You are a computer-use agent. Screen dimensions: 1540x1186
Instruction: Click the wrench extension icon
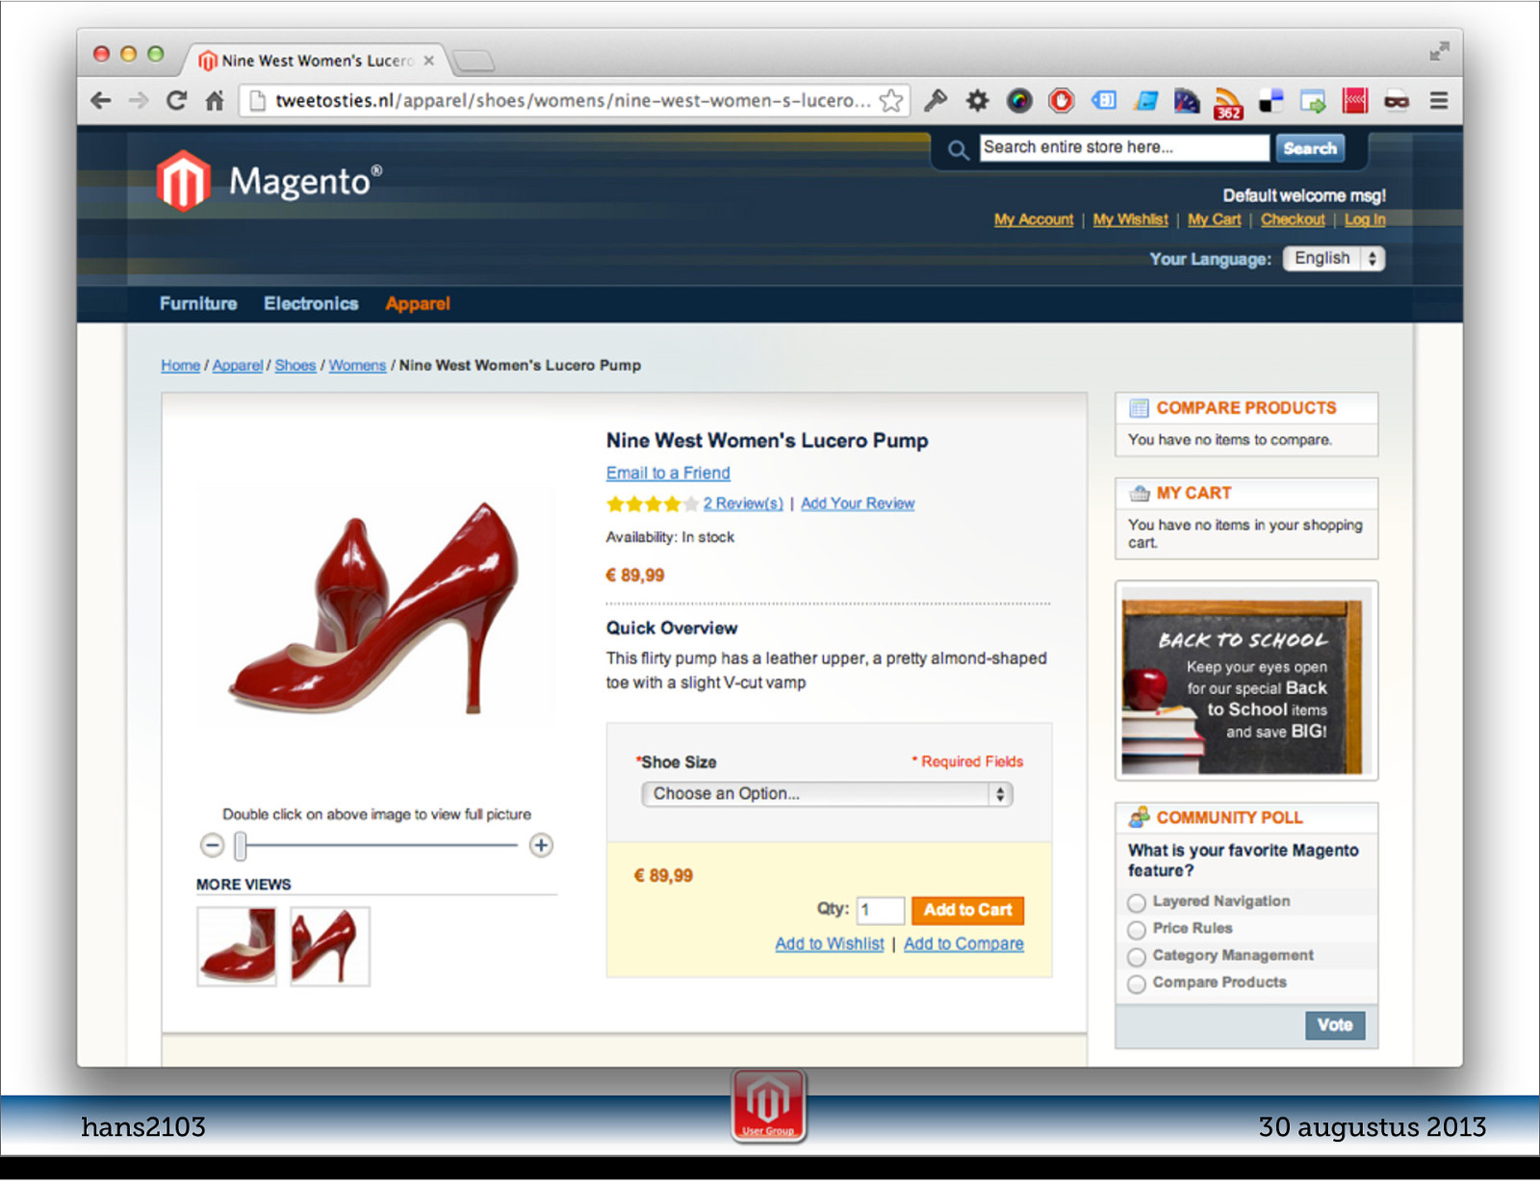click(936, 100)
